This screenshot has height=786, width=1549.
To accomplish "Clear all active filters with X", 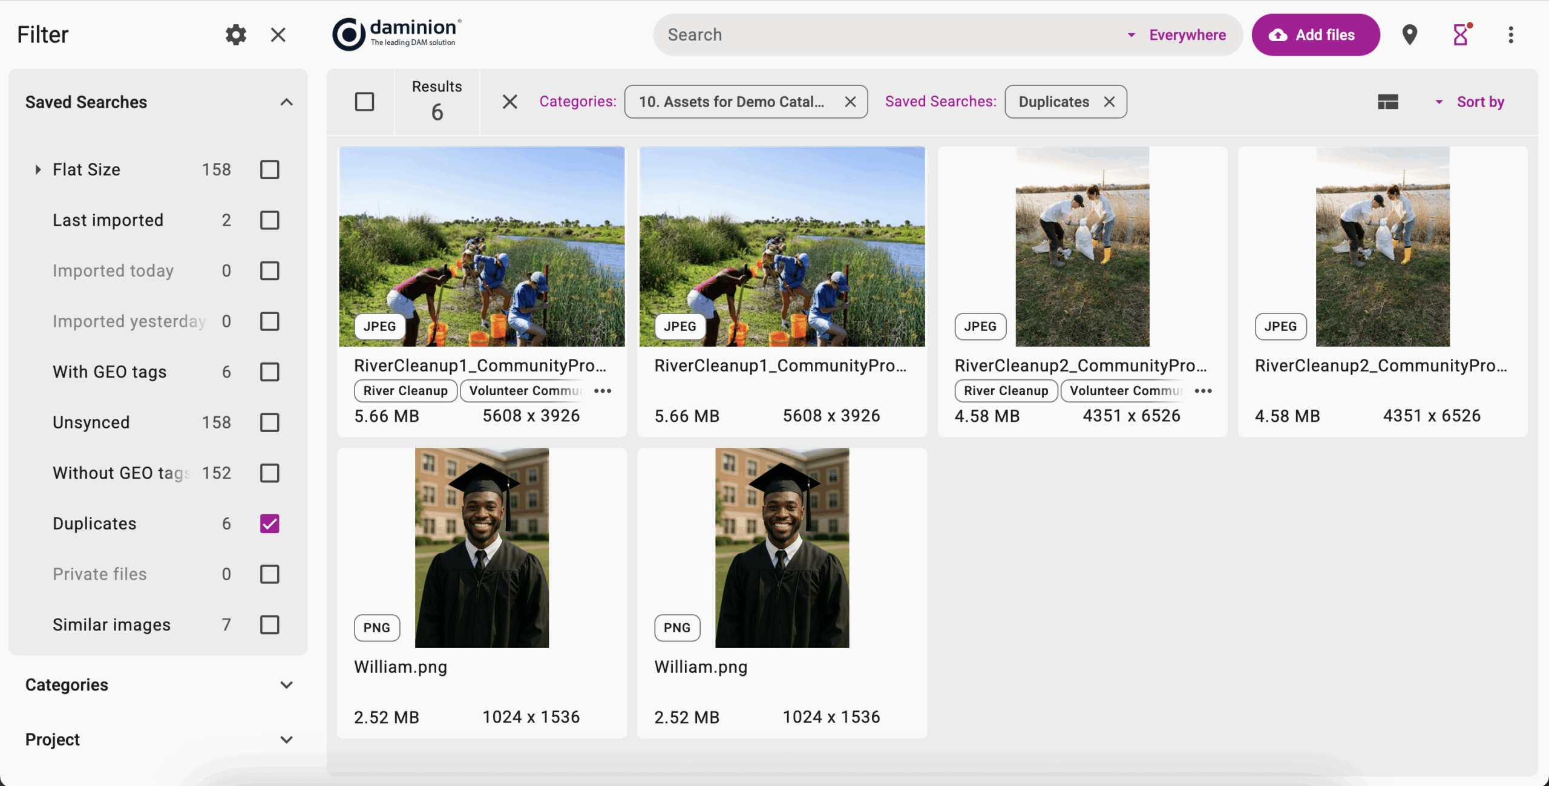I will (x=509, y=102).
